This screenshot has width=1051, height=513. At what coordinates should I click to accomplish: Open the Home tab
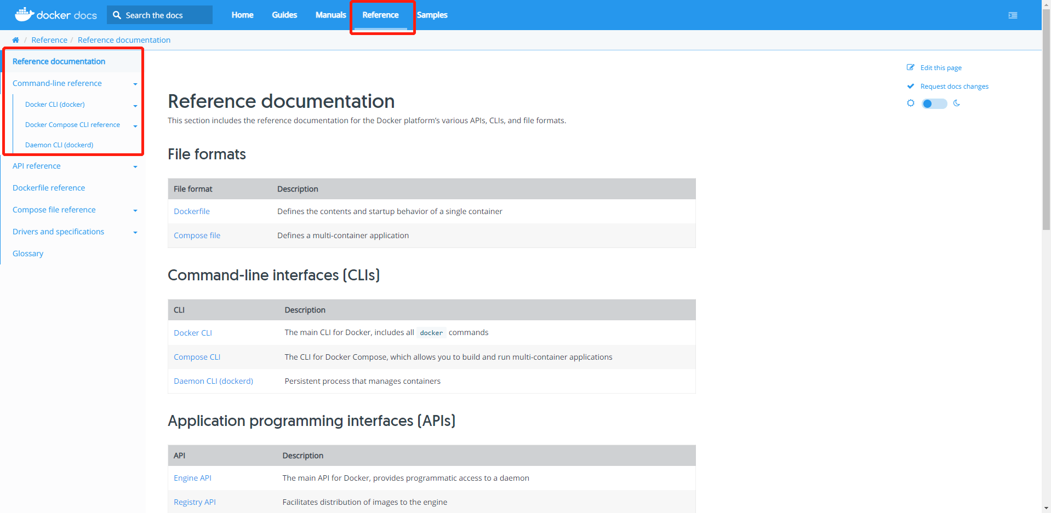[x=242, y=15]
